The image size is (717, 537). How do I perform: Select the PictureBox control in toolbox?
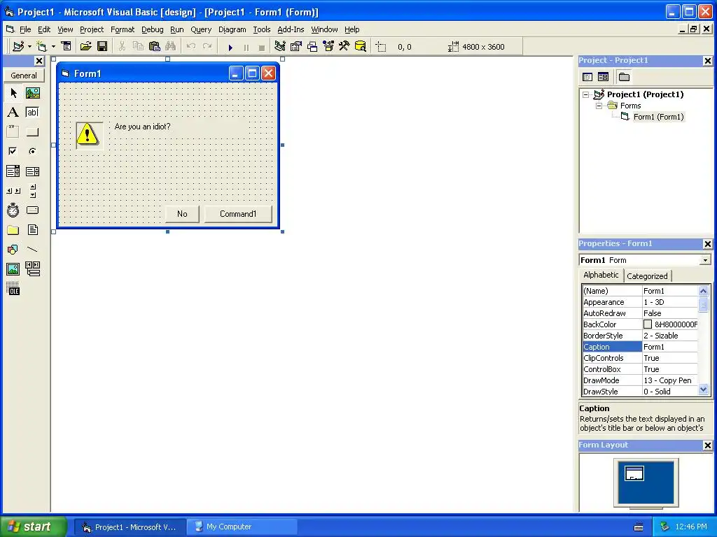pyautogui.click(x=32, y=93)
